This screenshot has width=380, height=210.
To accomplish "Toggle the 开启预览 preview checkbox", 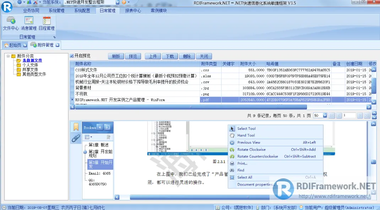I will 72,56.
